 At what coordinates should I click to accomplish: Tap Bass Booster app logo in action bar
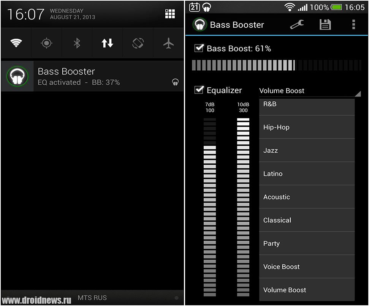pyautogui.click(x=200, y=24)
